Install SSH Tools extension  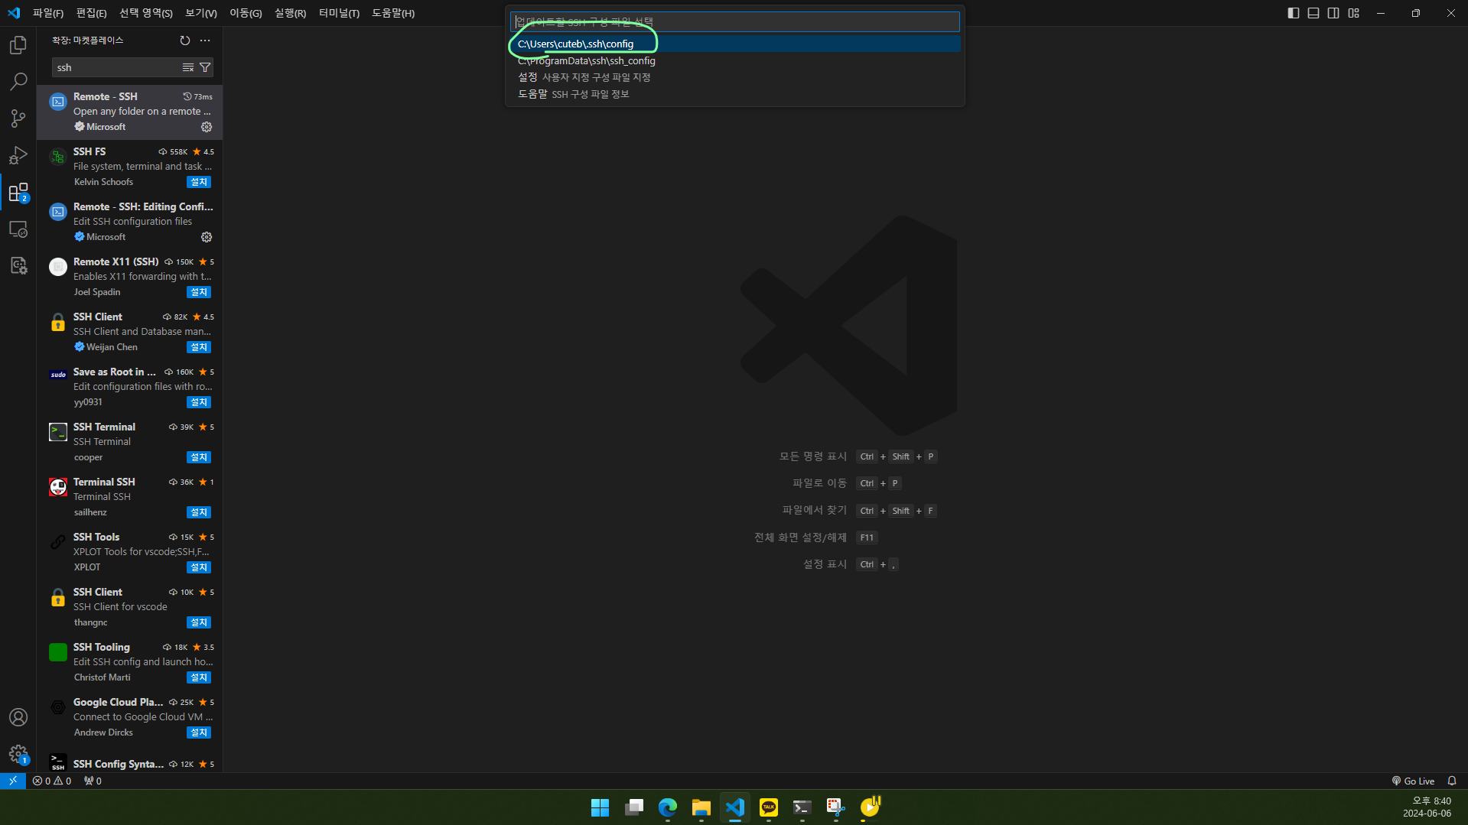199,567
